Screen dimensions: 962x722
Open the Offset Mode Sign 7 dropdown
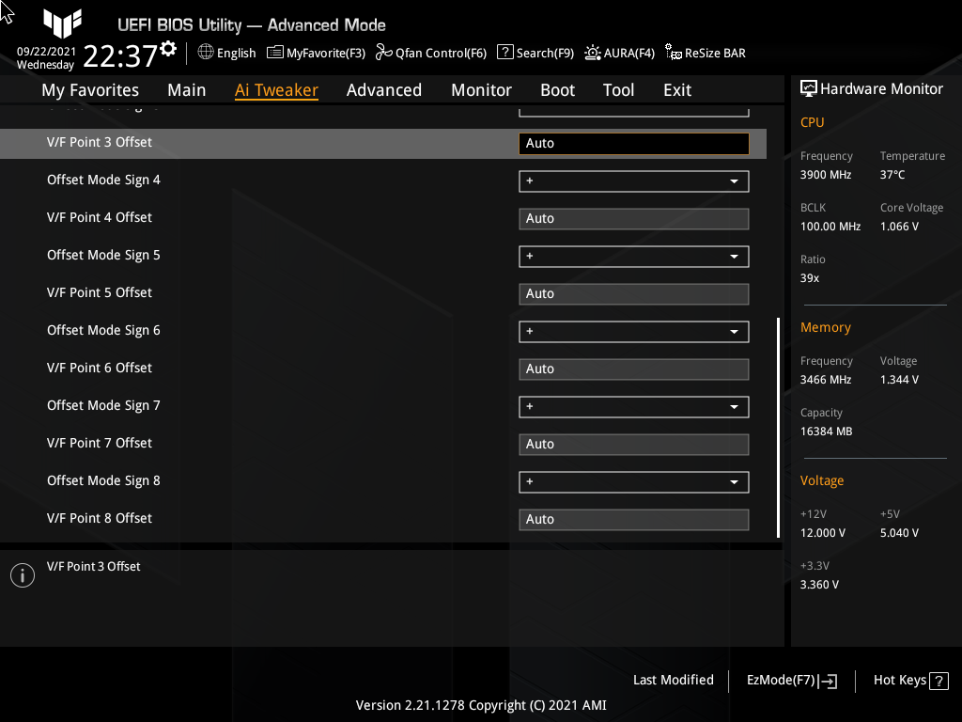[634, 406]
